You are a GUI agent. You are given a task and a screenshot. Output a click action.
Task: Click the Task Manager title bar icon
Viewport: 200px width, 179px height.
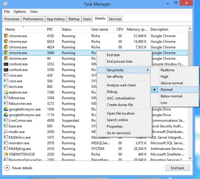(5, 4)
